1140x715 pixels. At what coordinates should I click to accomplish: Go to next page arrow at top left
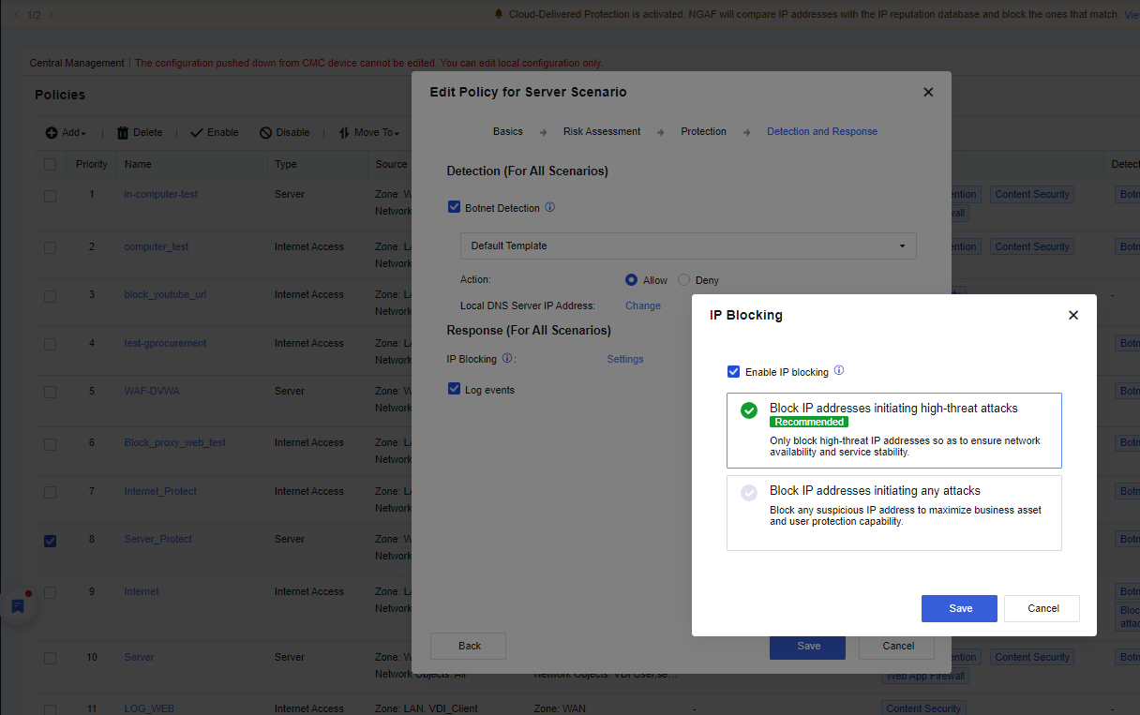51,14
